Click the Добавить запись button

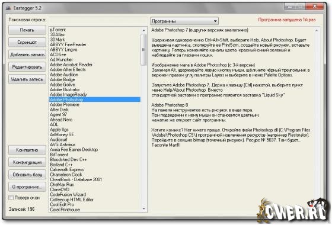pyautogui.click(x=27, y=54)
